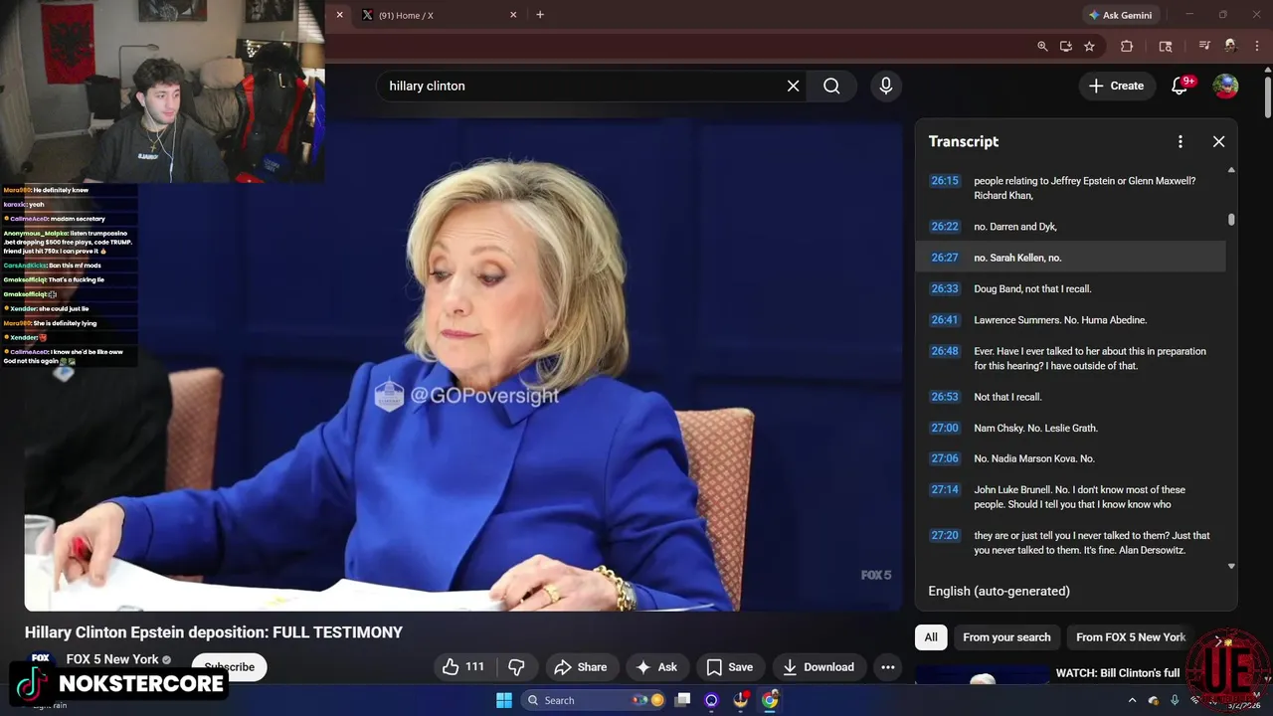Screen dimensions: 1273x716
Task: Open the Windows Start menu
Action: coord(504,700)
